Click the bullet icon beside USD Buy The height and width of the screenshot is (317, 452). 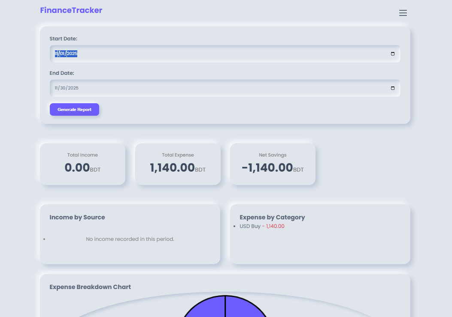[235, 226]
